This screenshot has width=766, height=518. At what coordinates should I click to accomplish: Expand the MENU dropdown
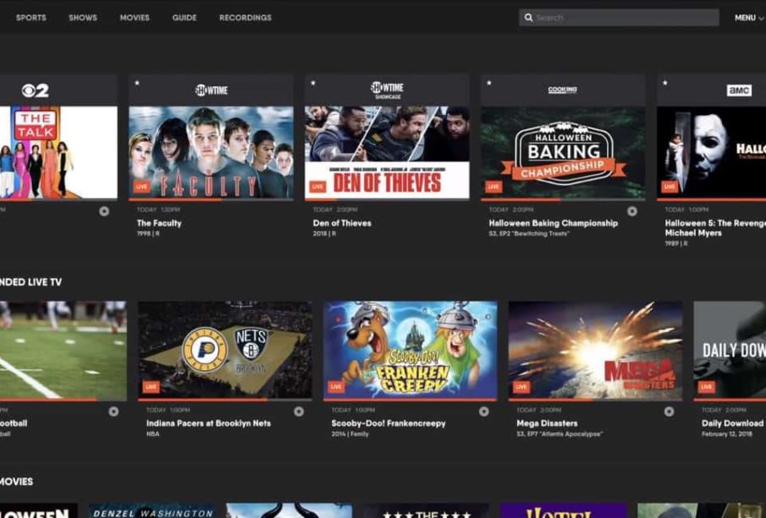(x=749, y=18)
